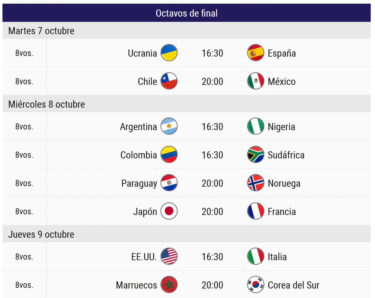Click the Spain flag icon
This screenshot has width=375, height=298.
[x=256, y=53]
